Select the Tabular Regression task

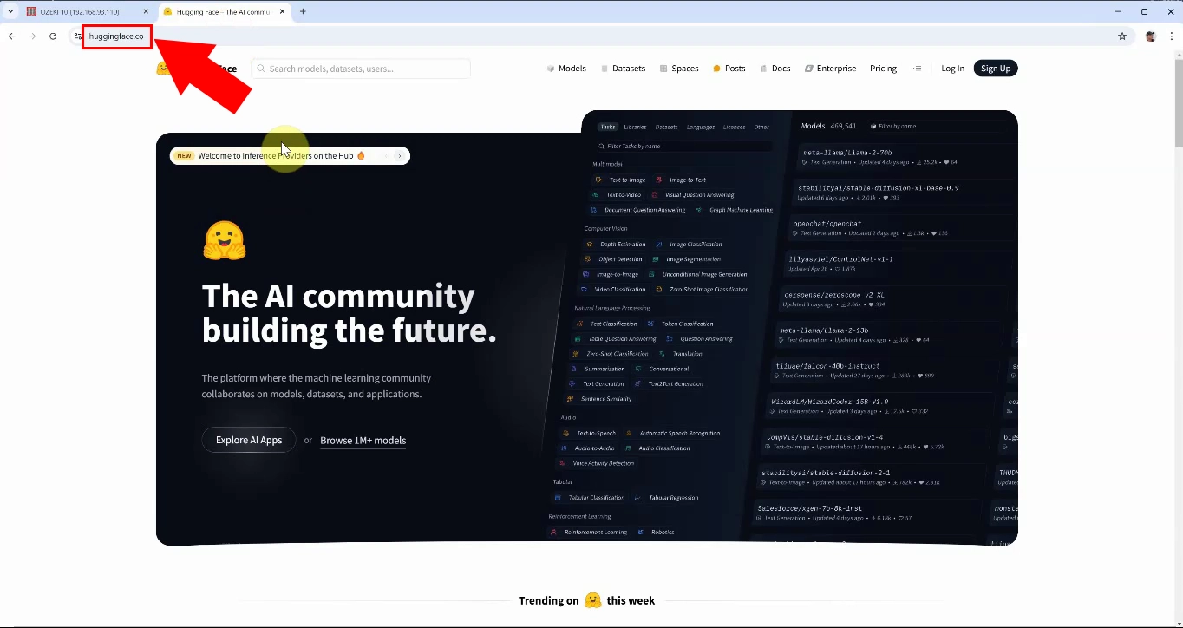coord(667,498)
